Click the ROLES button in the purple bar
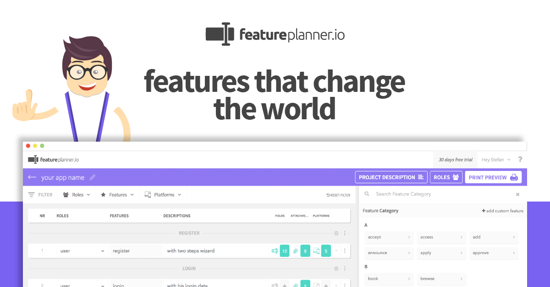The image size is (550, 287). tap(446, 177)
